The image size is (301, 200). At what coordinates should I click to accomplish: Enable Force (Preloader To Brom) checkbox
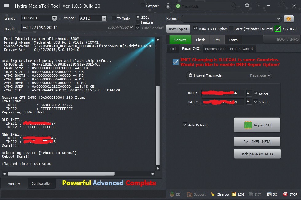231,29
